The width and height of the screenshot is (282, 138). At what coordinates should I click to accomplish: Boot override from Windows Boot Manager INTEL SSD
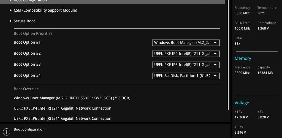[x=72, y=98]
